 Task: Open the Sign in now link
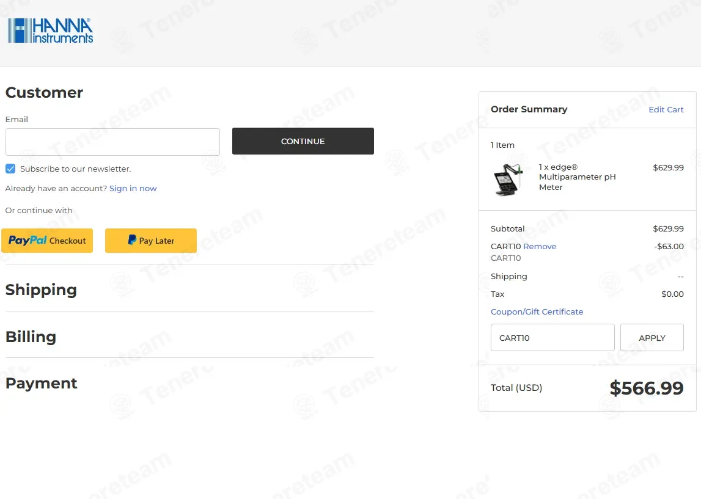pyautogui.click(x=133, y=188)
